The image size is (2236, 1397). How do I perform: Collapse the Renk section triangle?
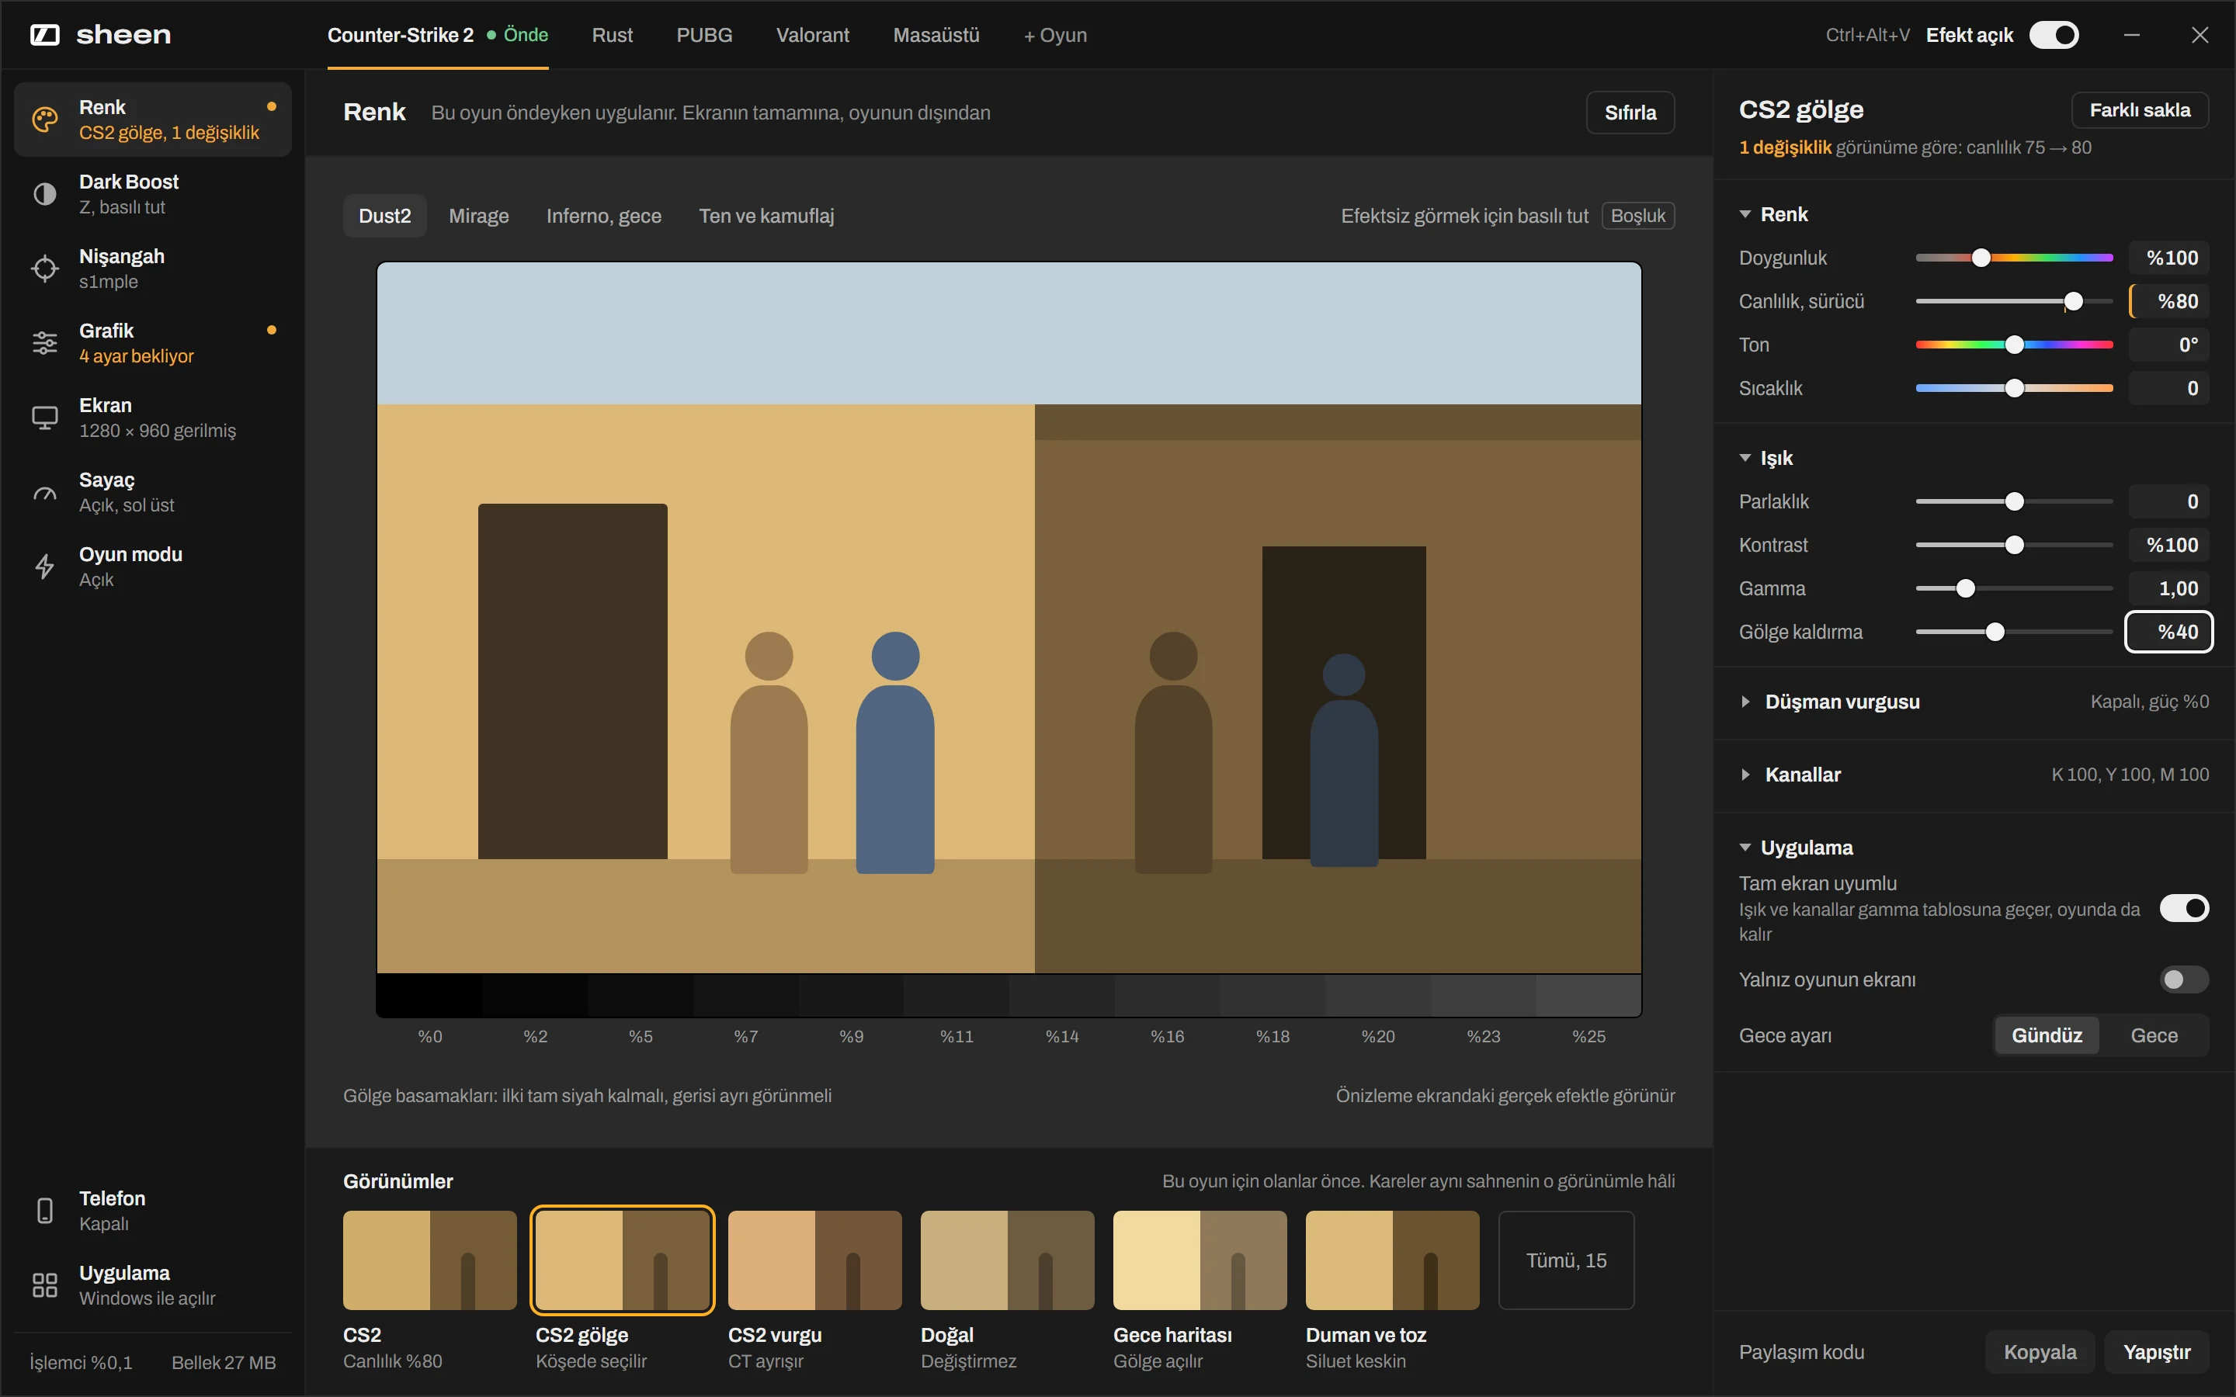click(1745, 214)
